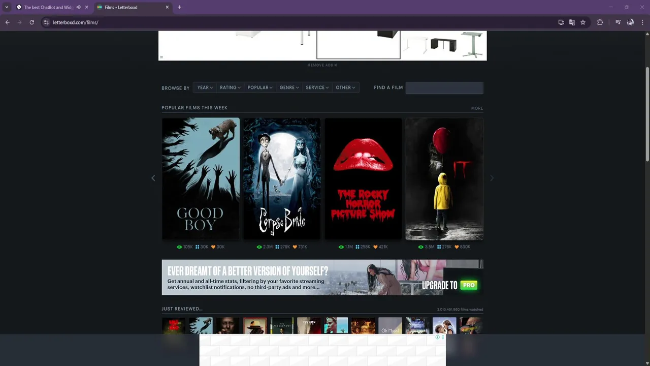Open the Oh Moon! thumbnail in Just Reviewed
The width and height of the screenshot is (650, 366).
[390, 326]
